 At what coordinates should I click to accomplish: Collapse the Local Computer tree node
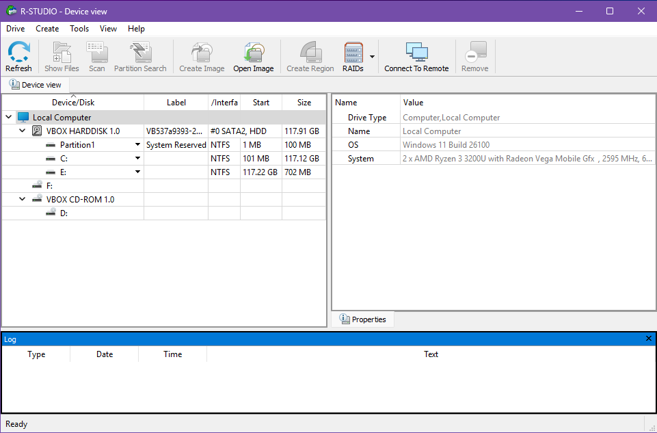click(8, 118)
